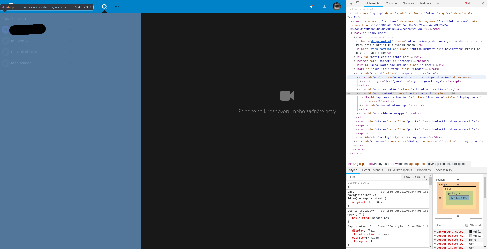487x249 pixels.
Task: Add a new style rule with the plus icon
Action: point(425,177)
